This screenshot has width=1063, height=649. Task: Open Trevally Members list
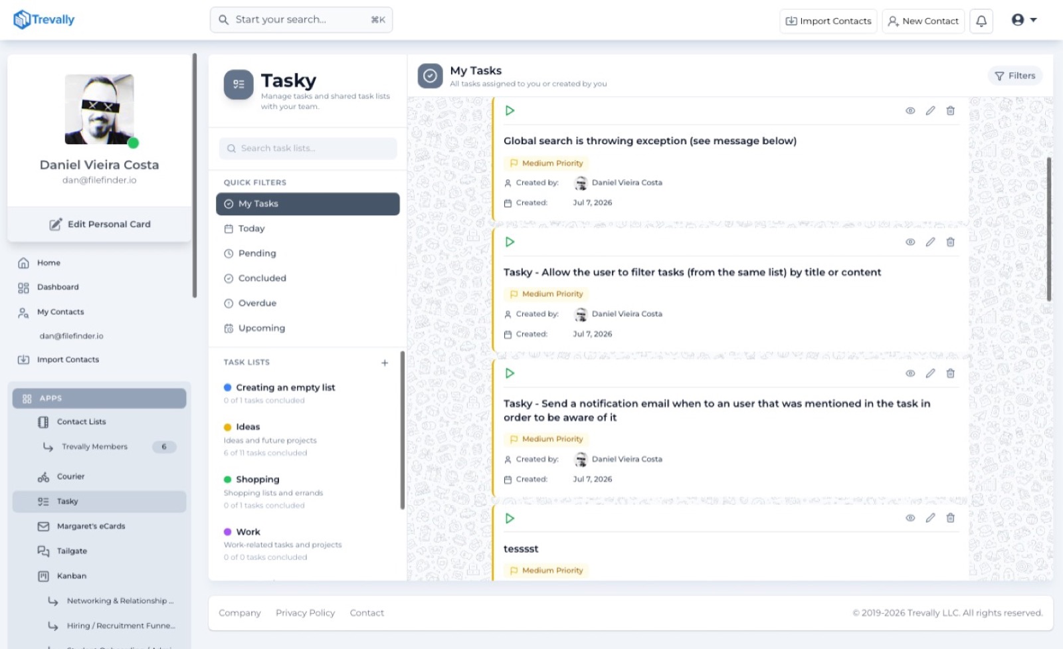pyautogui.click(x=94, y=447)
